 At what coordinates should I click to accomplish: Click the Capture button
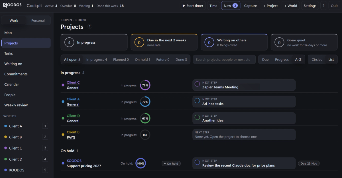tap(251, 6)
